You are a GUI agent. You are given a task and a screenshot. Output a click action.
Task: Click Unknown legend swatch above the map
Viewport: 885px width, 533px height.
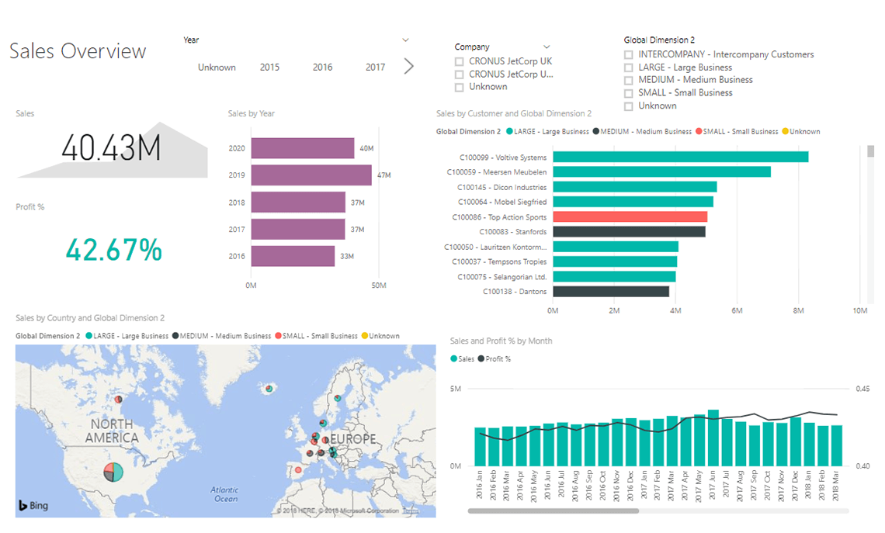point(365,336)
